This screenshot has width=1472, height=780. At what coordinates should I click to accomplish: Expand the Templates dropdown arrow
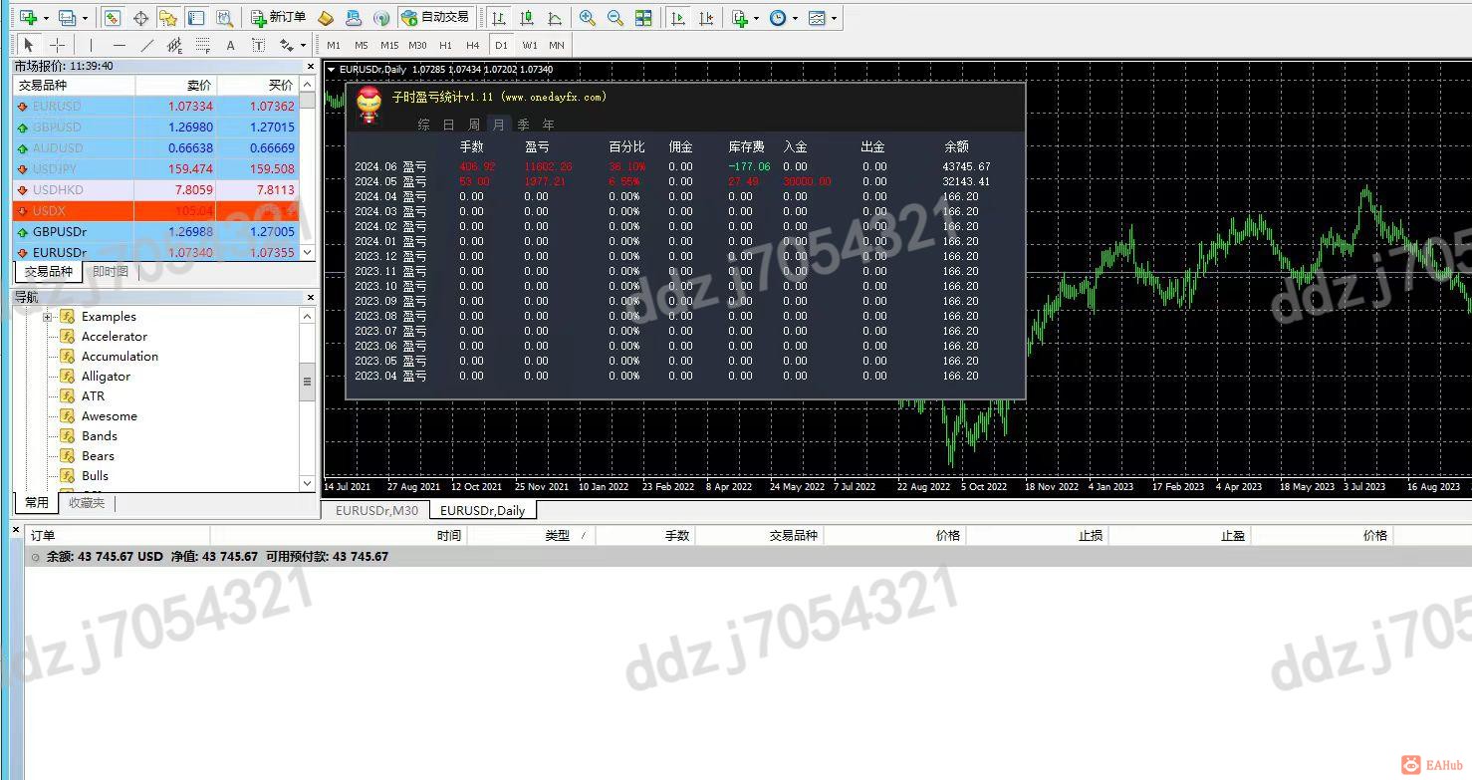(x=834, y=18)
